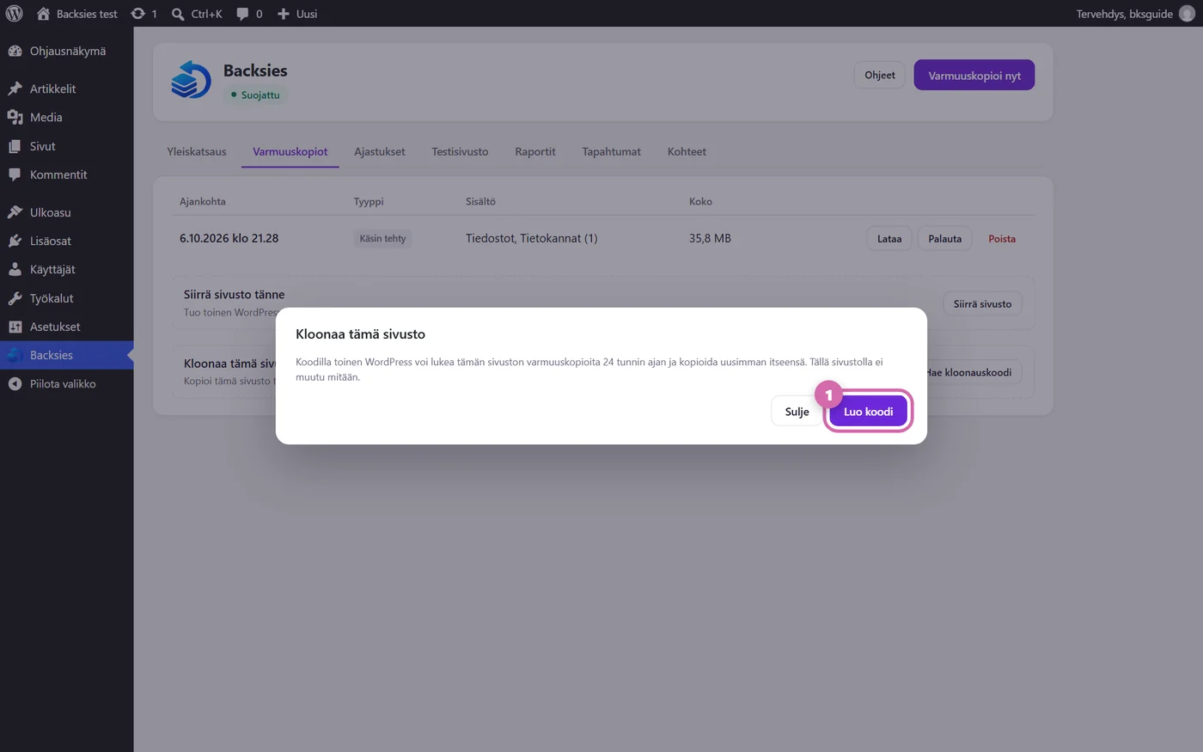Click the Suojattu status badge
Image resolution: width=1203 pixels, height=752 pixels.
click(x=255, y=95)
